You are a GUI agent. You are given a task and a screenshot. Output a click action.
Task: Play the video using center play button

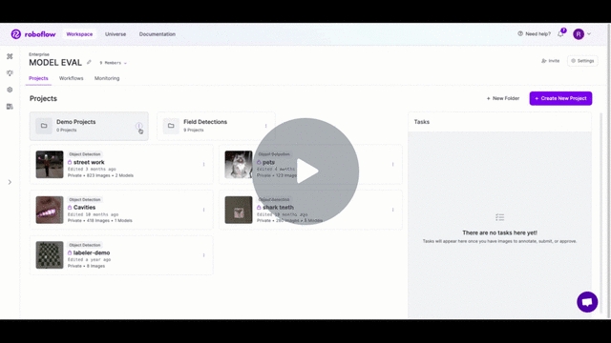pyautogui.click(x=305, y=171)
